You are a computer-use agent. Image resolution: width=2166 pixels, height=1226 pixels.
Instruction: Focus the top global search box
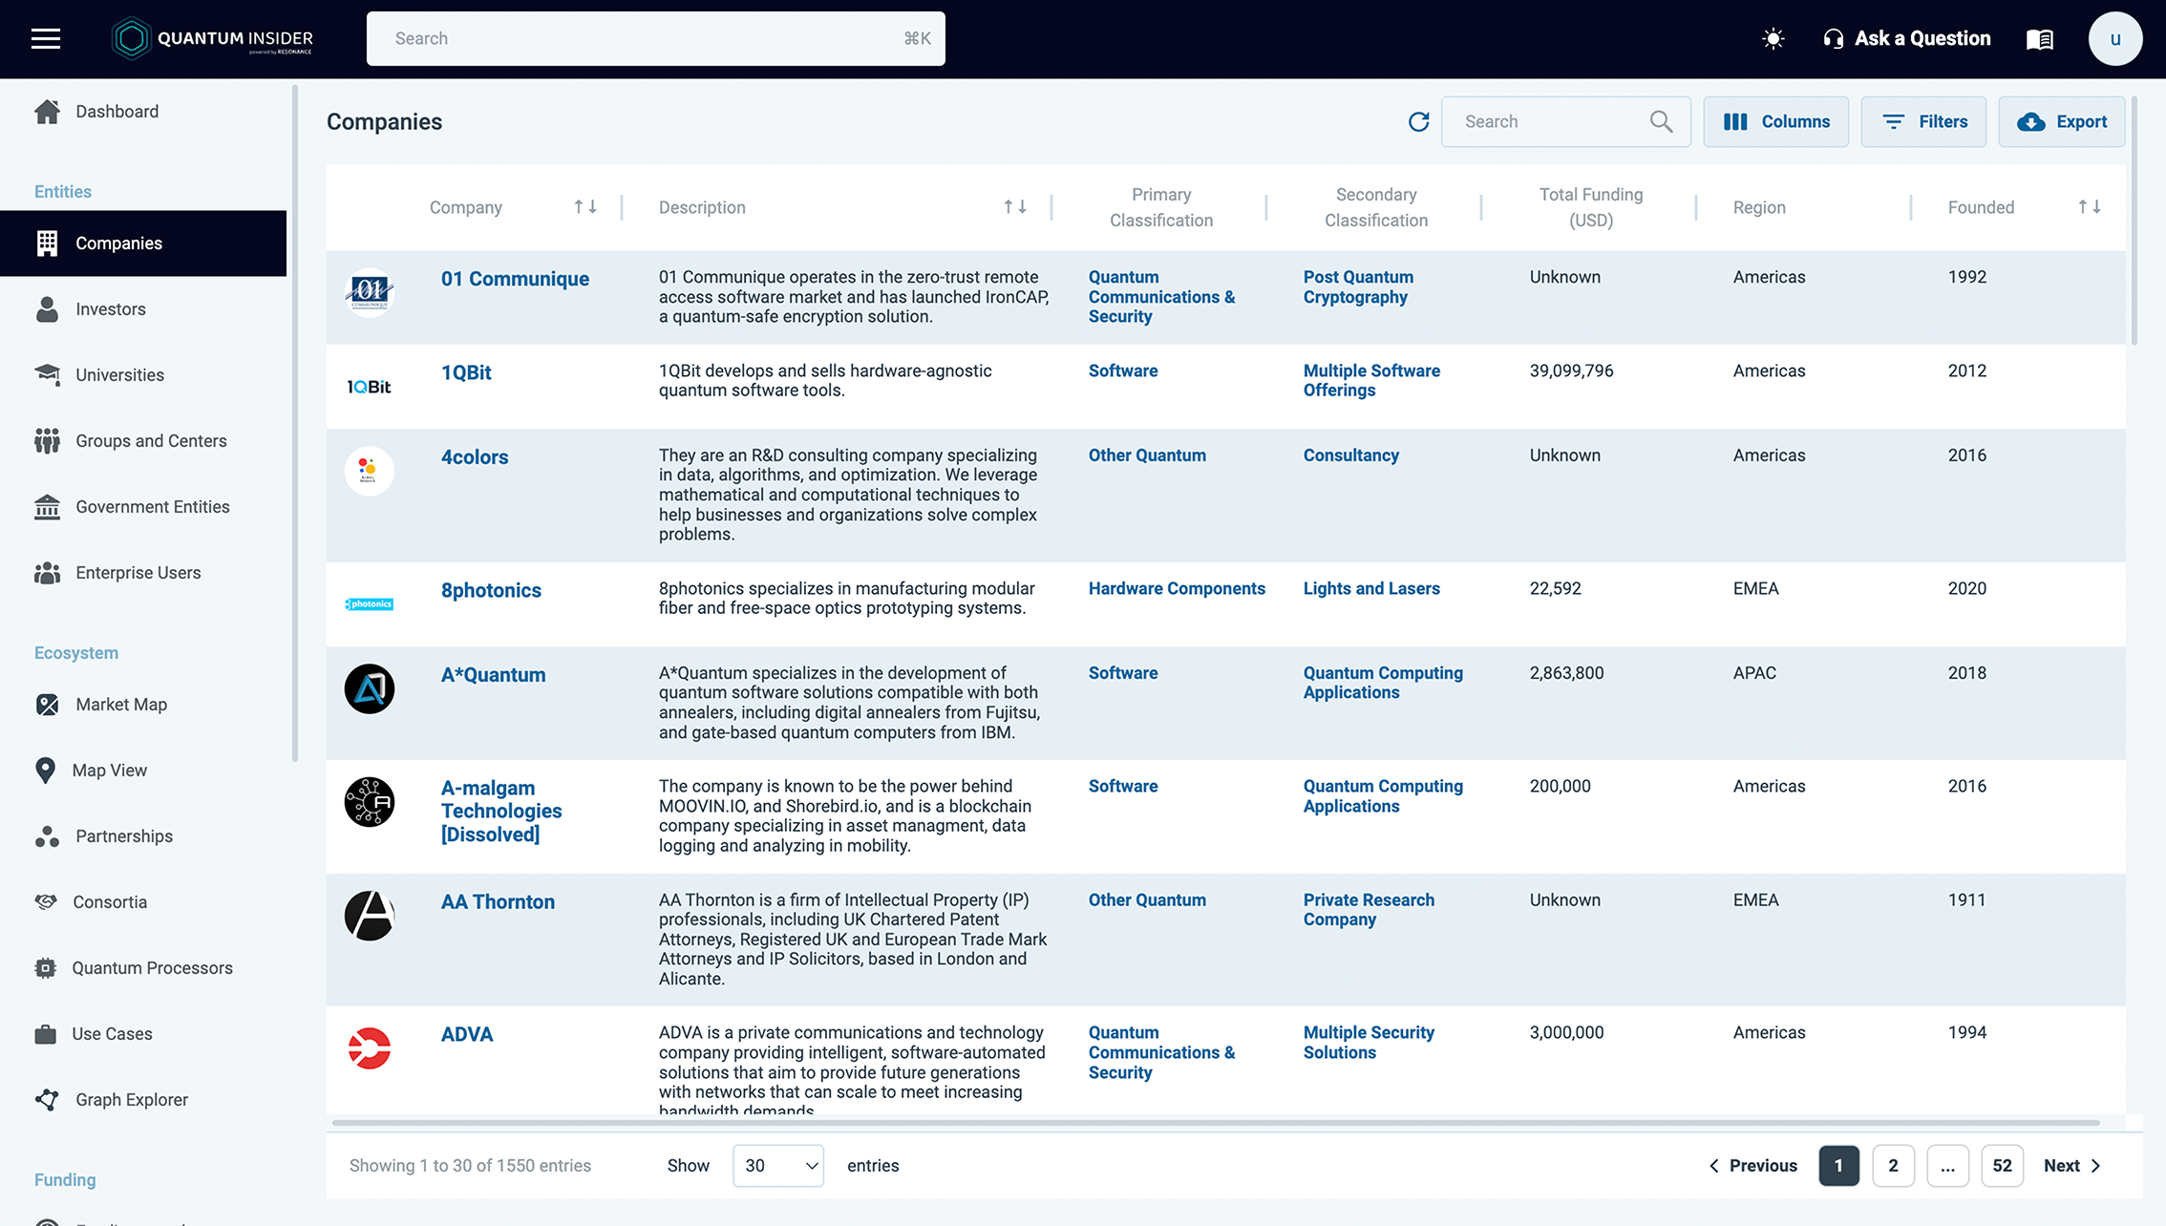point(655,38)
